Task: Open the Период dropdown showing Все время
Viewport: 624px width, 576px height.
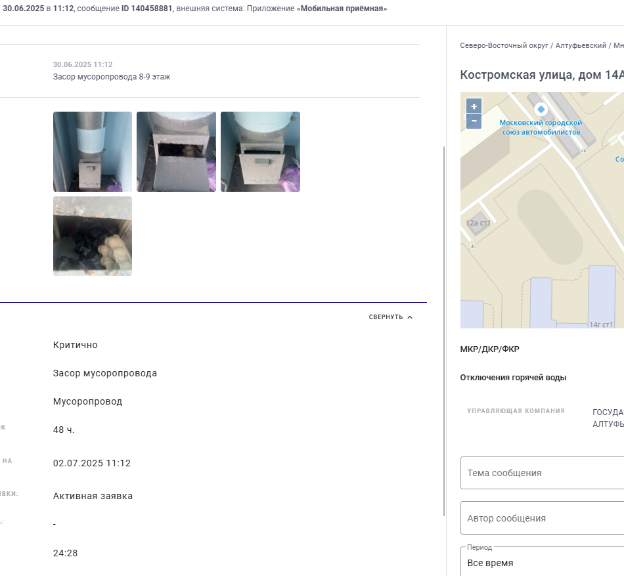Action: tap(542, 562)
